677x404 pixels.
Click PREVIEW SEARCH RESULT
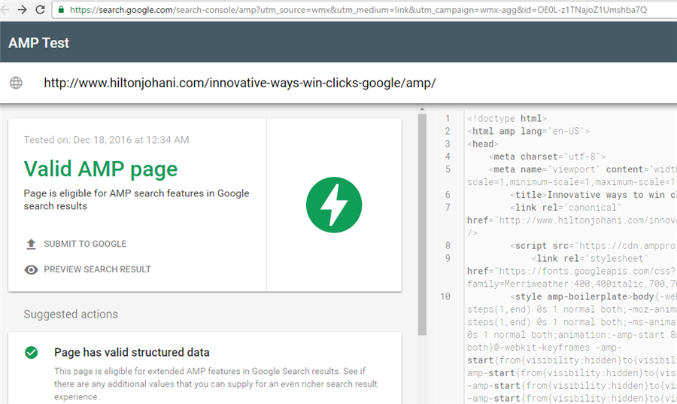(98, 269)
